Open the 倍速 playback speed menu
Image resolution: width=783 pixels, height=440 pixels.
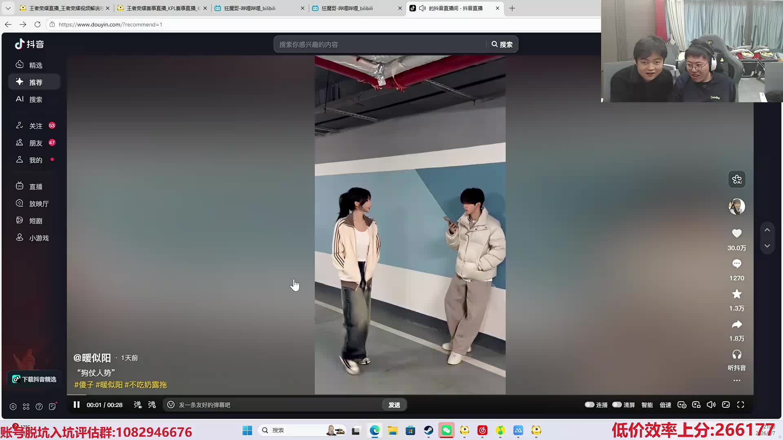[665, 405]
